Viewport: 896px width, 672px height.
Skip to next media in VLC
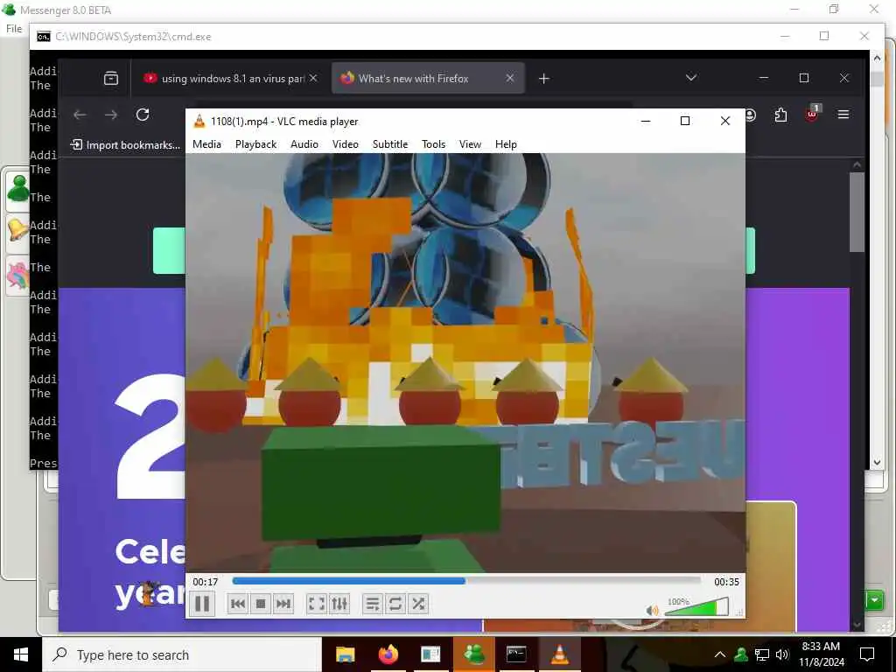point(283,604)
